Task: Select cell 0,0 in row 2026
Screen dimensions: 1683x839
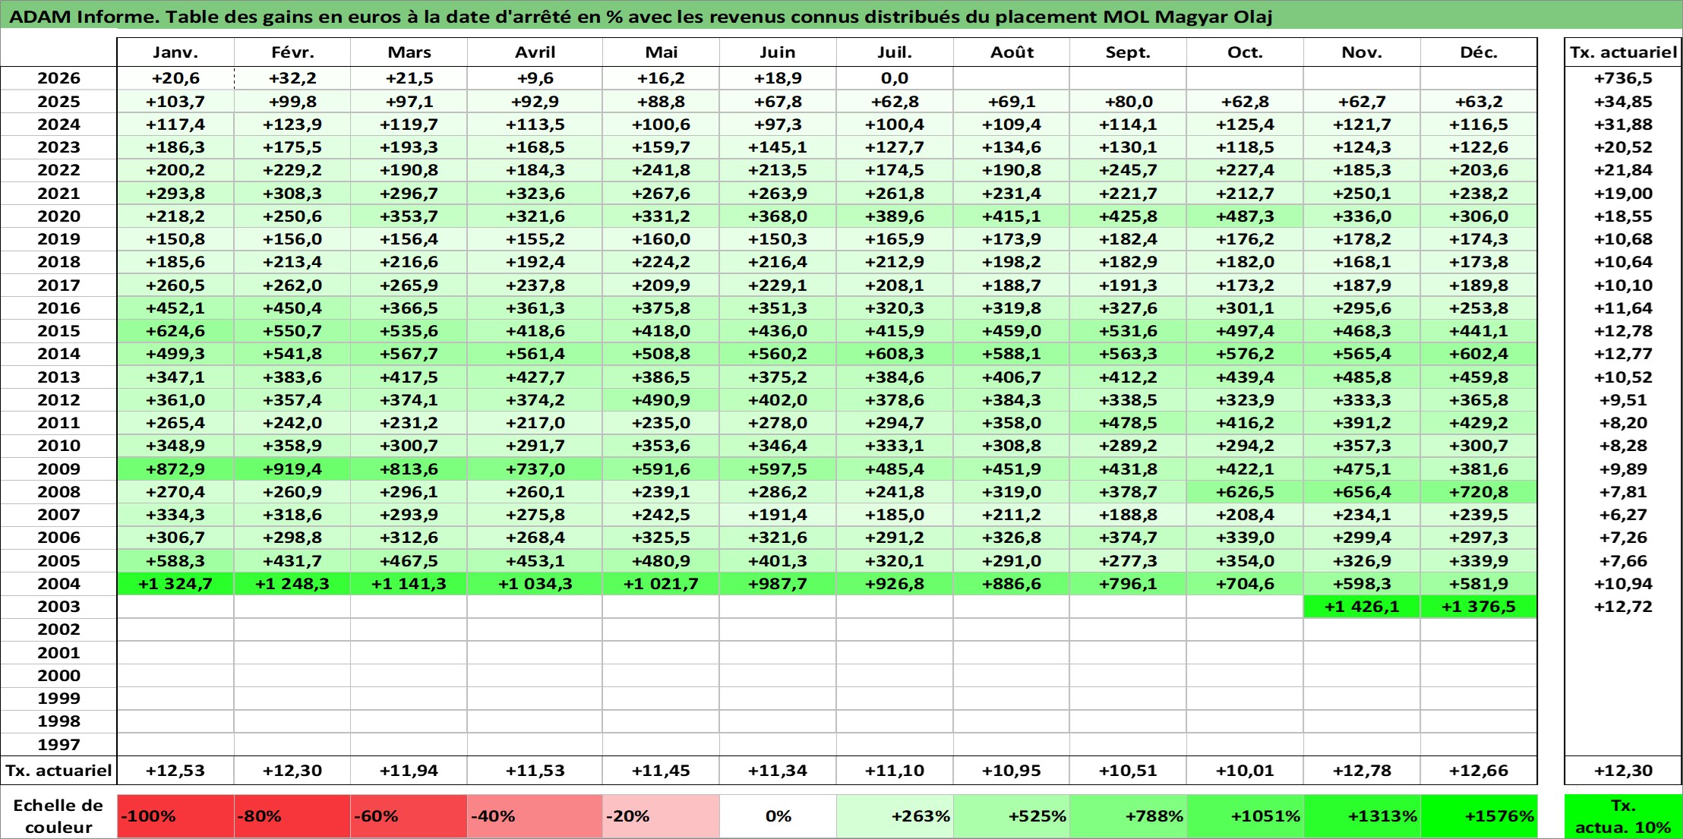Action: point(895,78)
